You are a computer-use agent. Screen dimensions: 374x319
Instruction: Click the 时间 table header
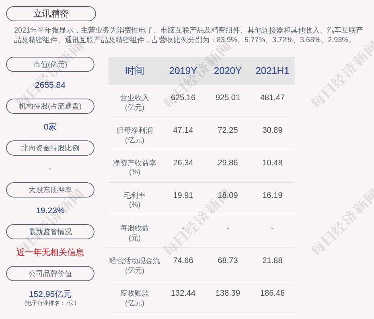pyautogui.click(x=135, y=71)
